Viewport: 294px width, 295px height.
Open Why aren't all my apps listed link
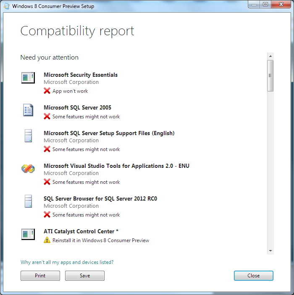(x=67, y=262)
